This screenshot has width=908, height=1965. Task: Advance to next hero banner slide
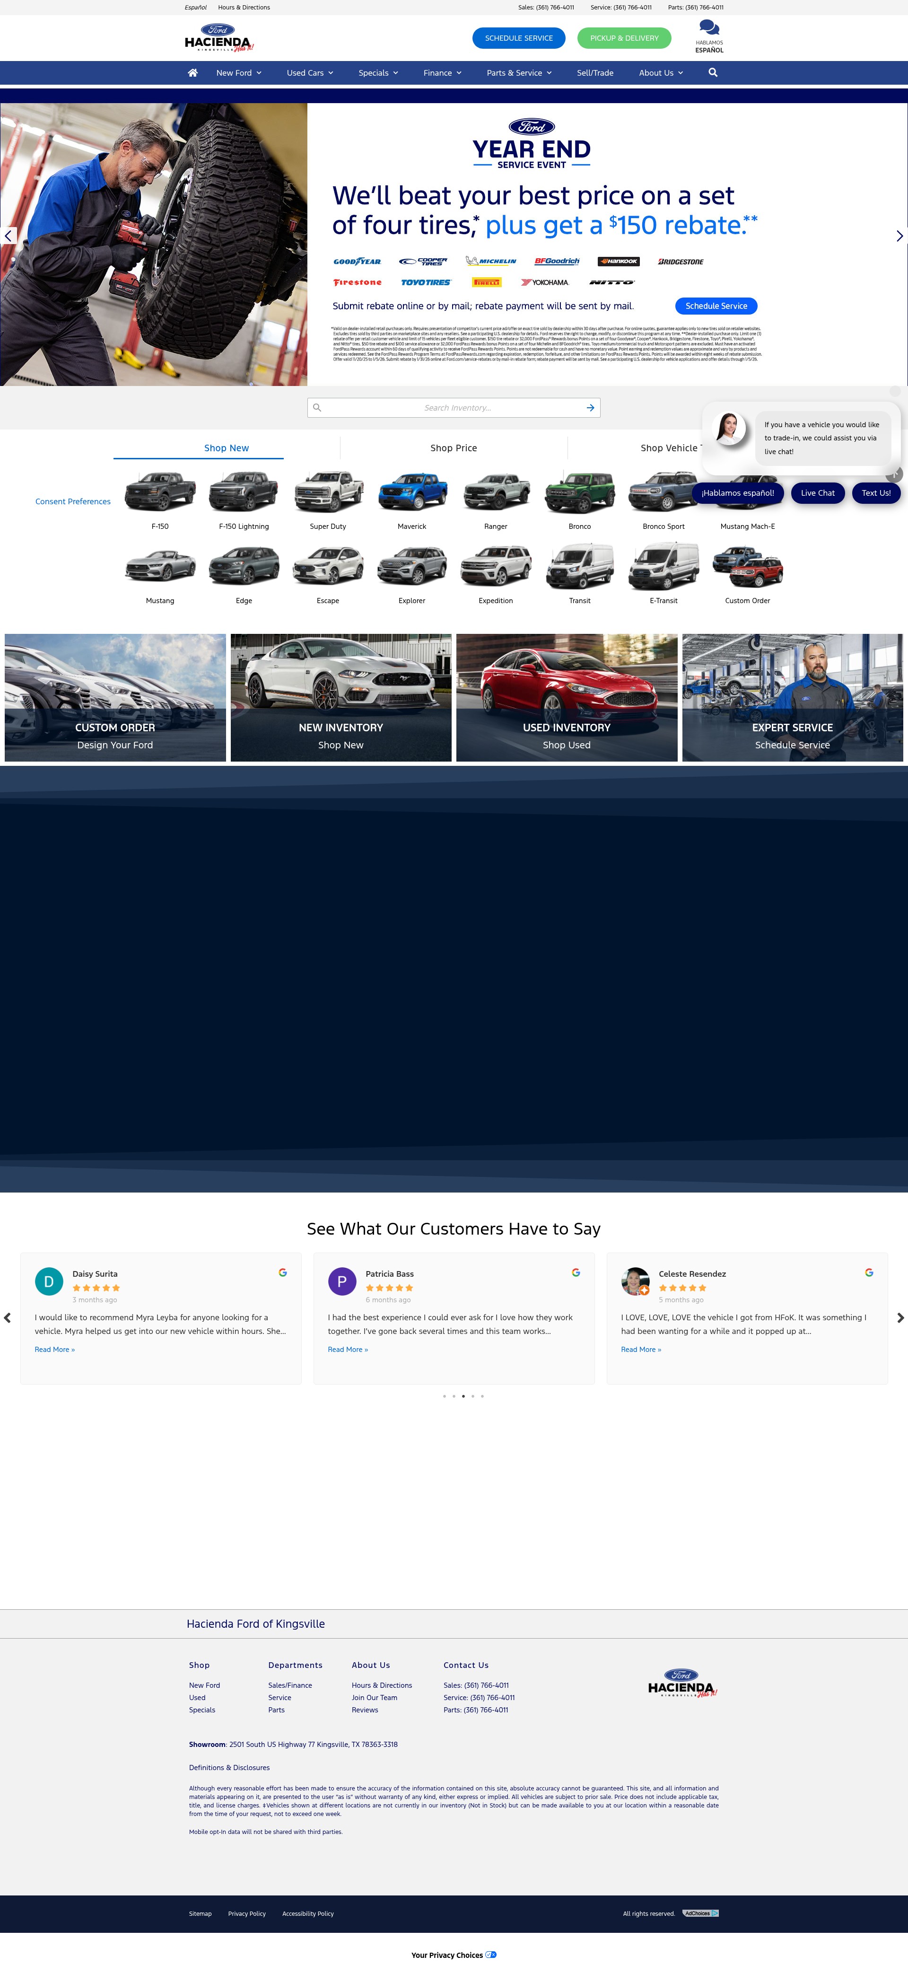coord(899,236)
